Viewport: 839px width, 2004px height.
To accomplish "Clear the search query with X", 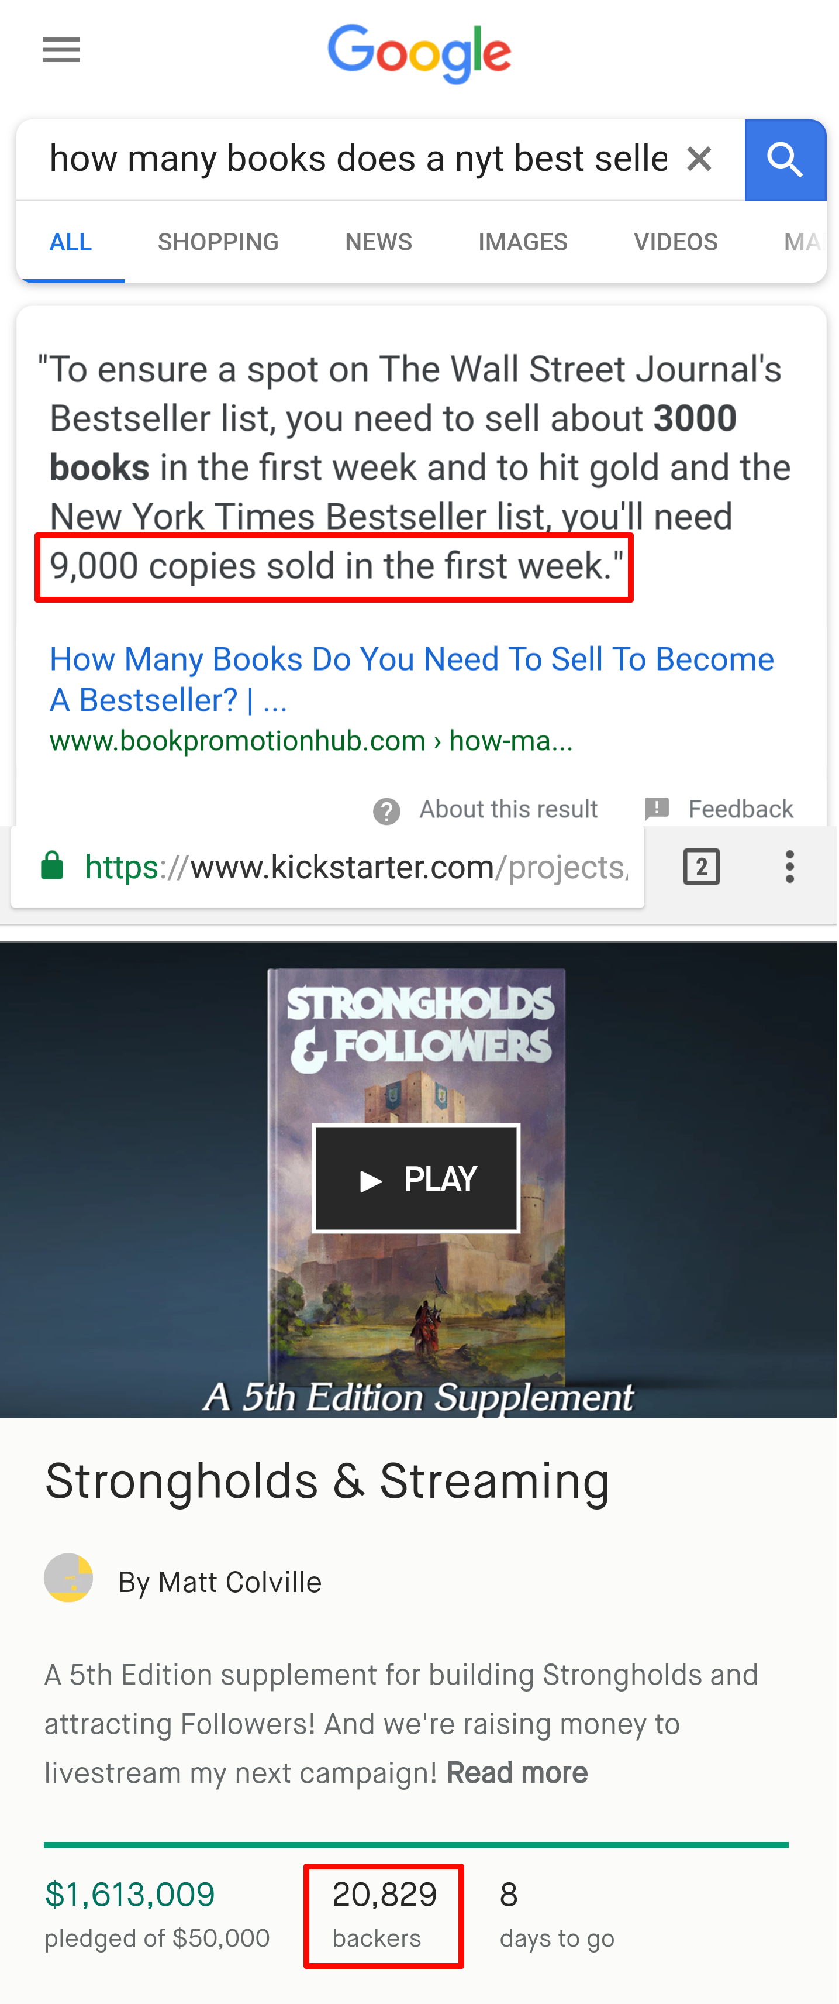I will tap(699, 160).
